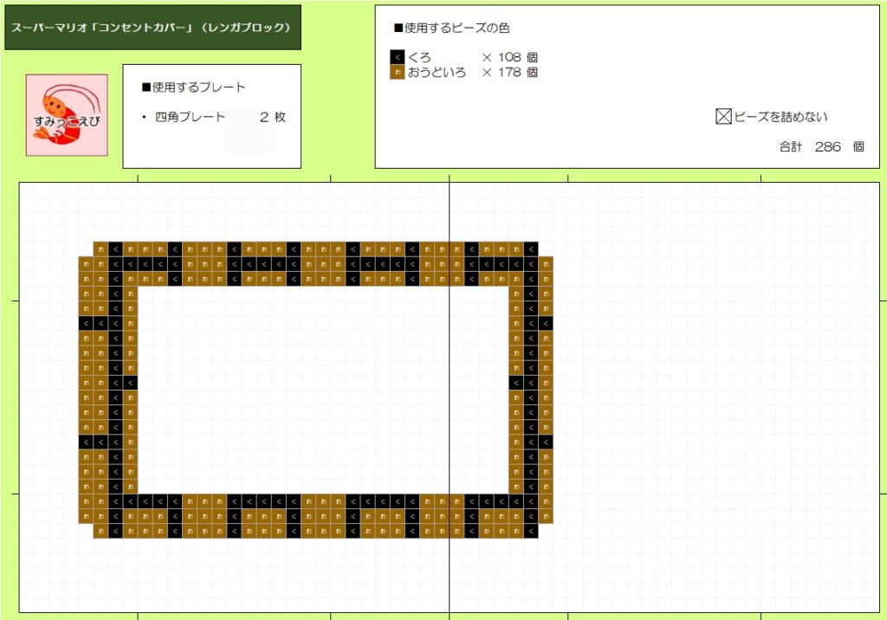Toggle the ビーズを詰めない checkbox
887x620 pixels.
tap(724, 117)
